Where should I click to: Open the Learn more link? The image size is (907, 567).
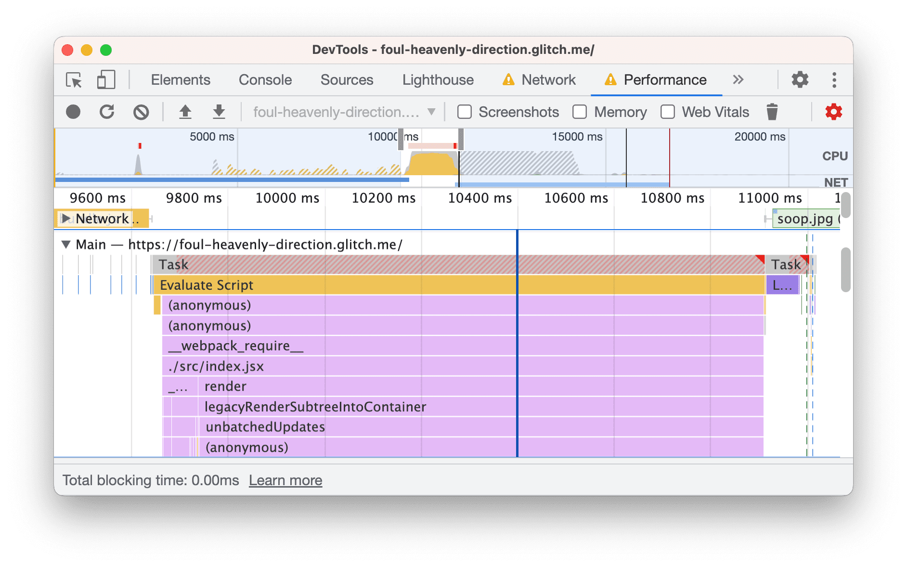tap(285, 480)
